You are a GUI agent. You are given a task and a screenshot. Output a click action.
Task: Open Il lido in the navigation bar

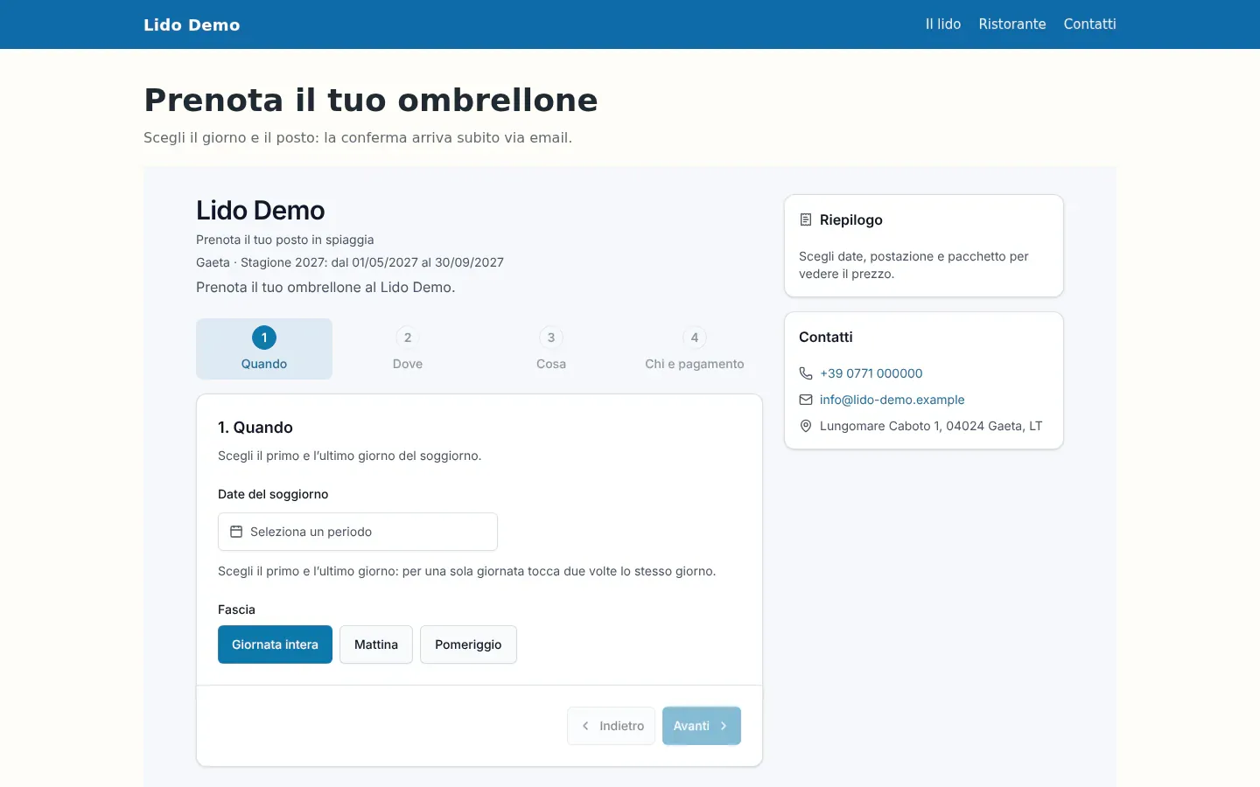[943, 24]
